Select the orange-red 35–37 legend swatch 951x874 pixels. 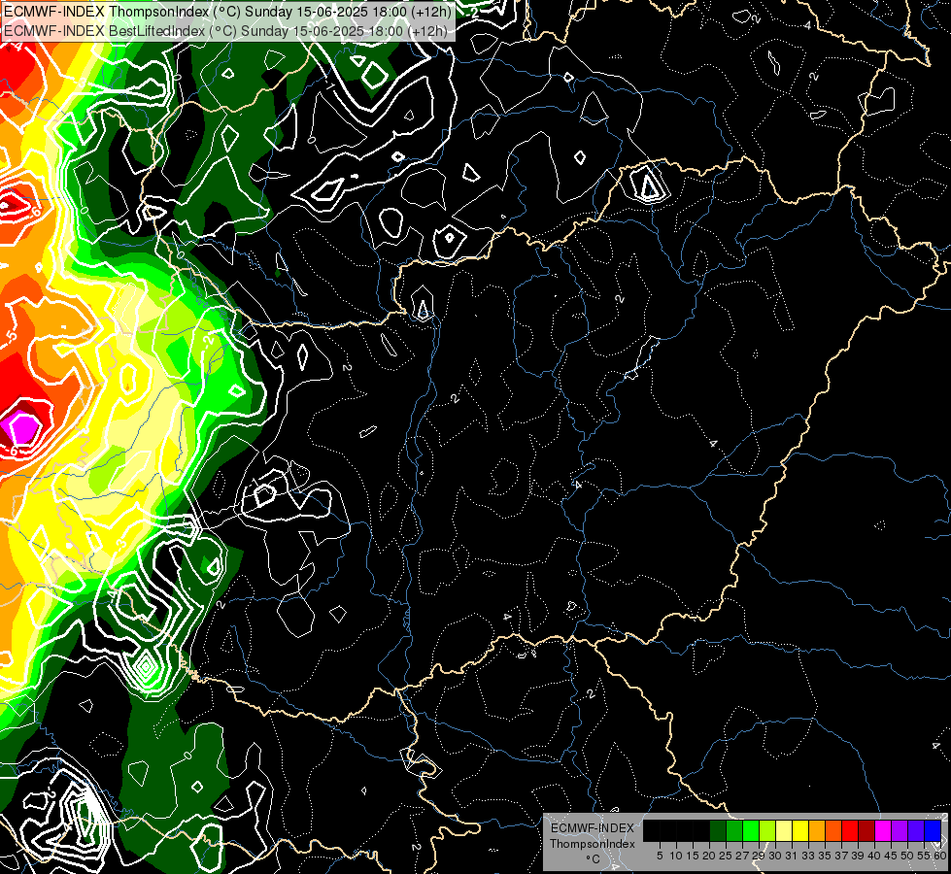(833, 831)
